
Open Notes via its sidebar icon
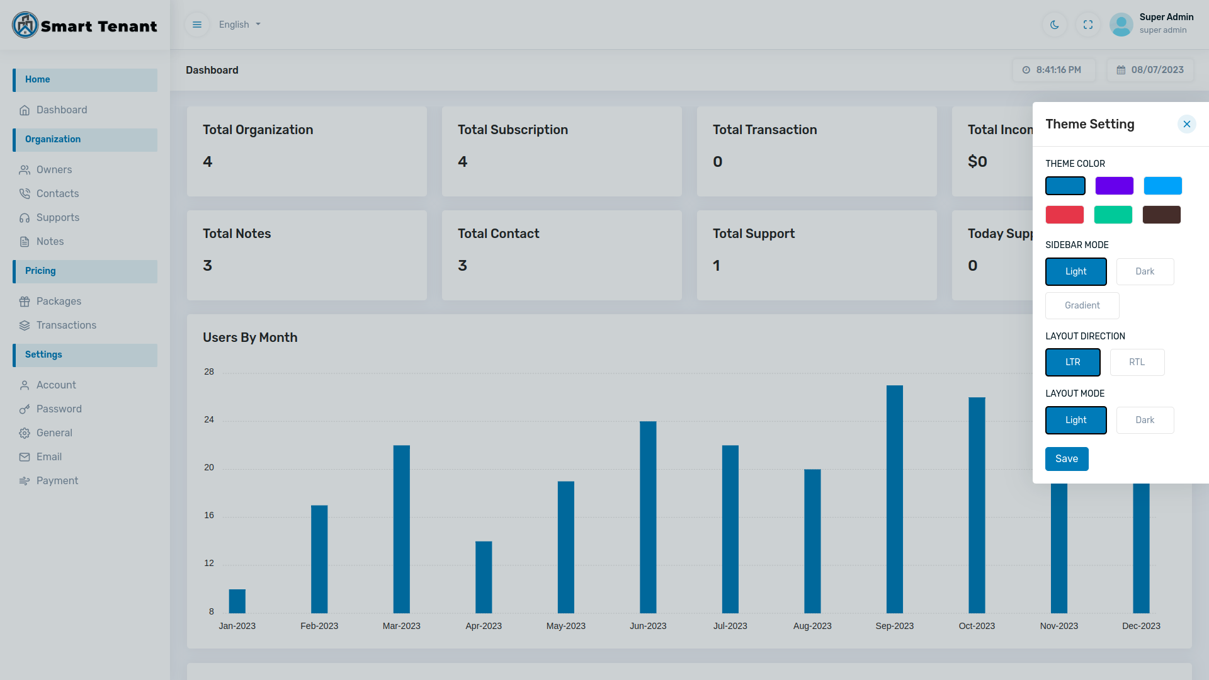[x=25, y=241]
